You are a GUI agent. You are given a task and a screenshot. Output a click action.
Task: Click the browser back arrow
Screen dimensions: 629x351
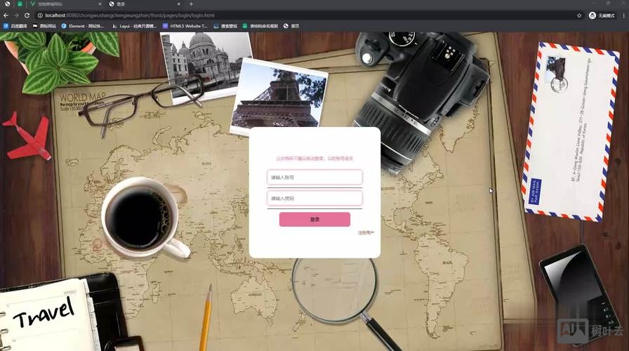[x=6, y=15]
